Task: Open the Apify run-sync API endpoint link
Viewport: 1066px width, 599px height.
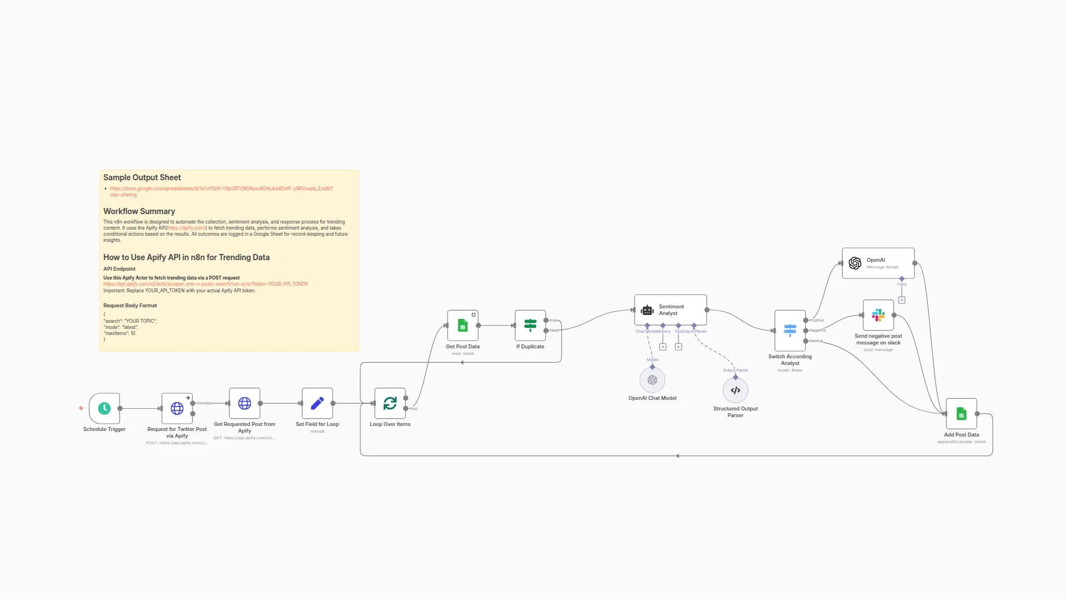Action: tap(205, 284)
